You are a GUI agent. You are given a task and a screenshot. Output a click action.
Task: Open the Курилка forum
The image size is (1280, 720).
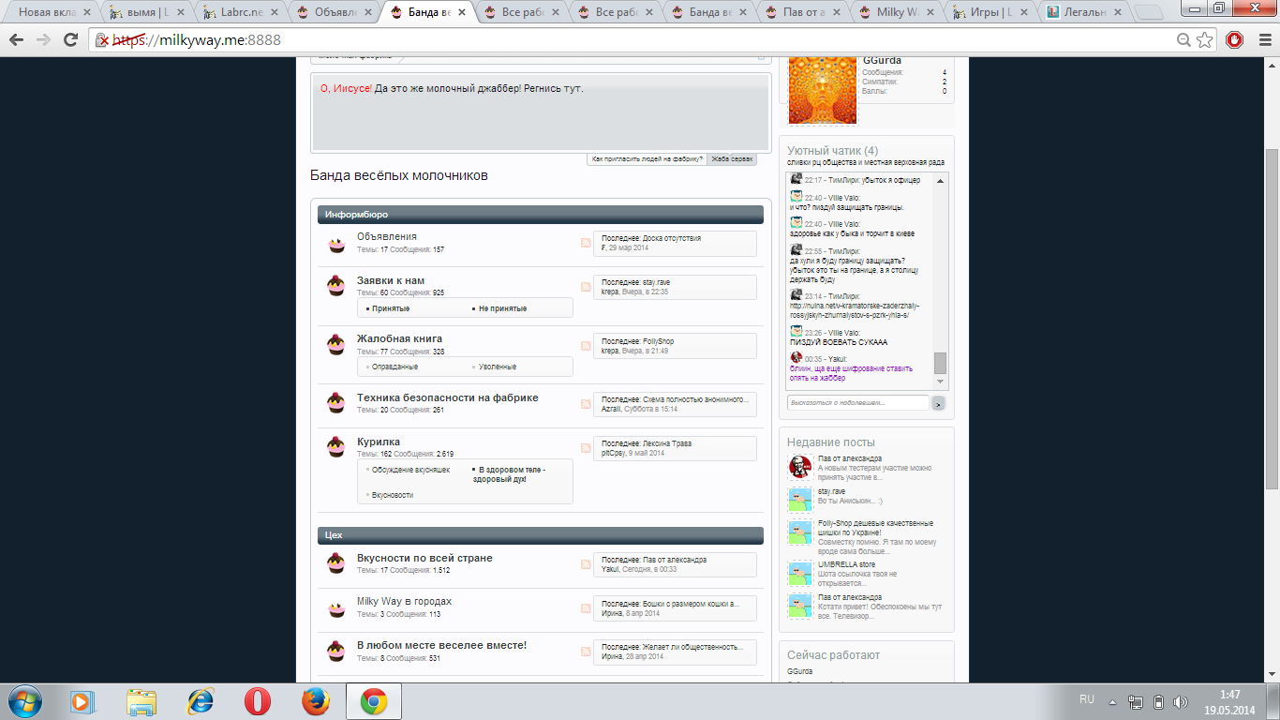coord(379,442)
